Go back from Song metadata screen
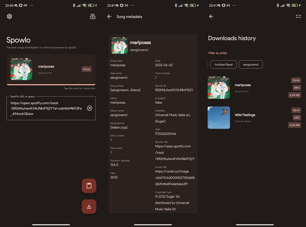 click(x=109, y=16)
